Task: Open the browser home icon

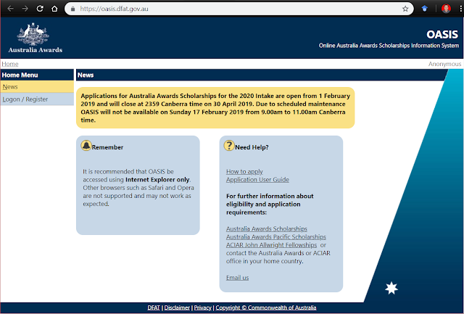Action: [54, 9]
